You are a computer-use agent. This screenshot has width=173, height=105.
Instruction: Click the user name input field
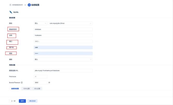point(63,47)
